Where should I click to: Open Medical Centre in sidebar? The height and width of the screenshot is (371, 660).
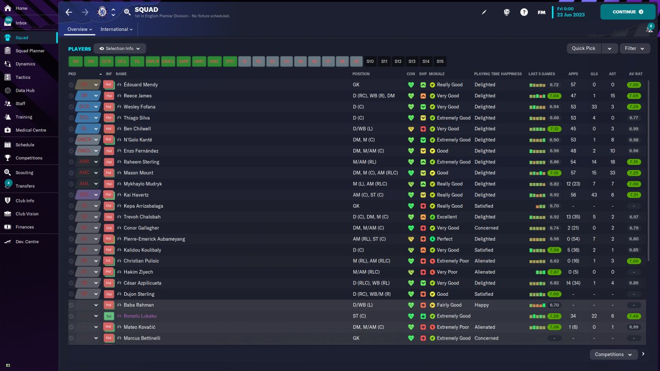pos(30,130)
